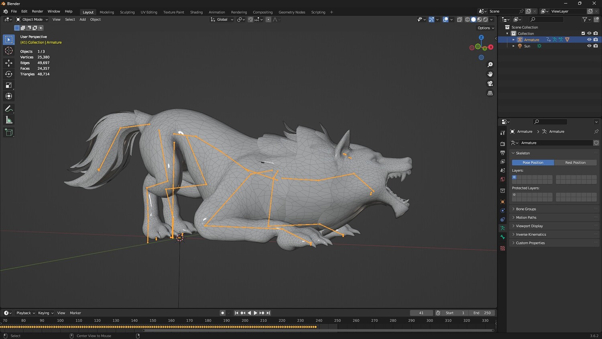
Task: Hide the Sun object in the viewport
Action: pos(589,46)
